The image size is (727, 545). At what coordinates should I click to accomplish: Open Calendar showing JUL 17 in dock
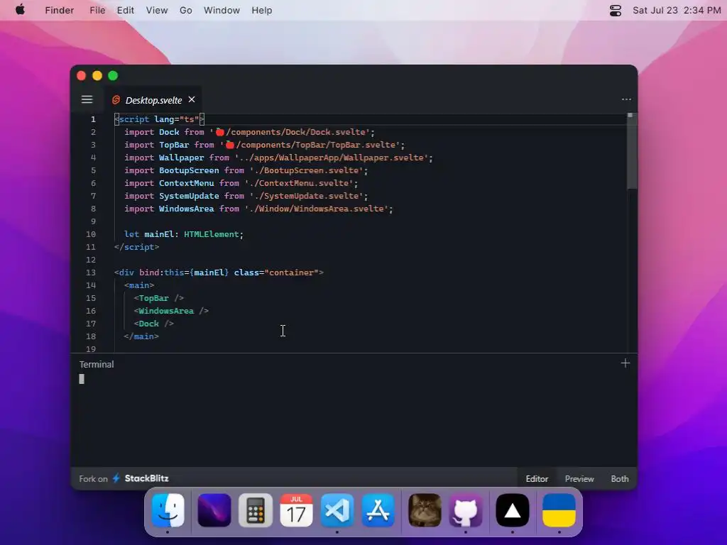pyautogui.click(x=296, y=511)
